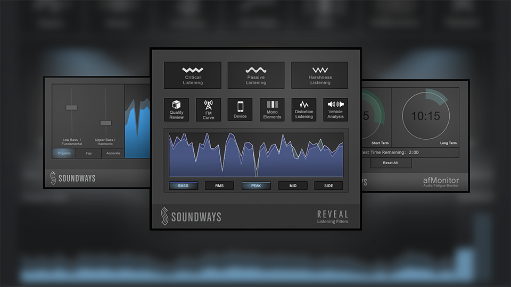Image resolution: width=511 pixels, height=287 pixels.
Task: Select the Organic mode in left plugin
Action: 64,153
